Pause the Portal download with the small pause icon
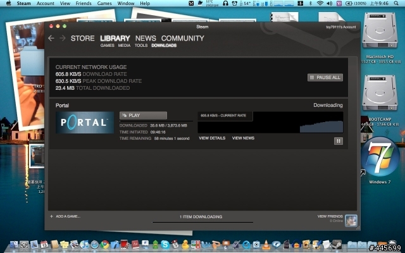 point(339,141)
